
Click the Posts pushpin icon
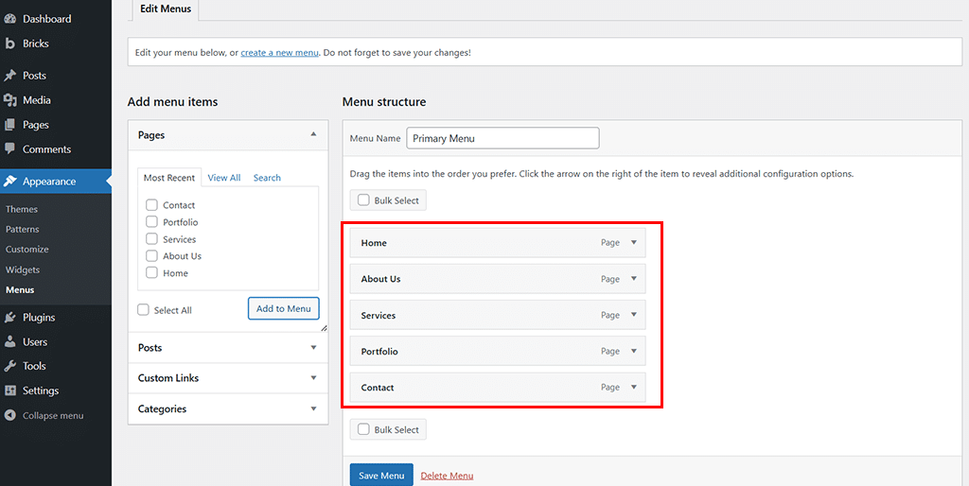[9, 76]
